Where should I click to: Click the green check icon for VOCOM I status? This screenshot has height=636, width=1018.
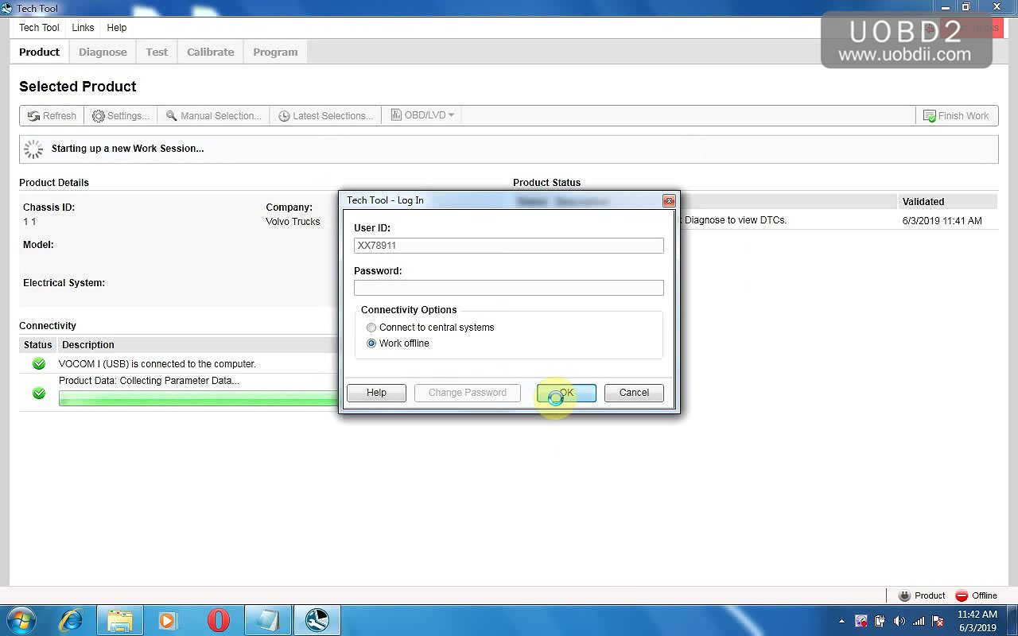point(38,364)
